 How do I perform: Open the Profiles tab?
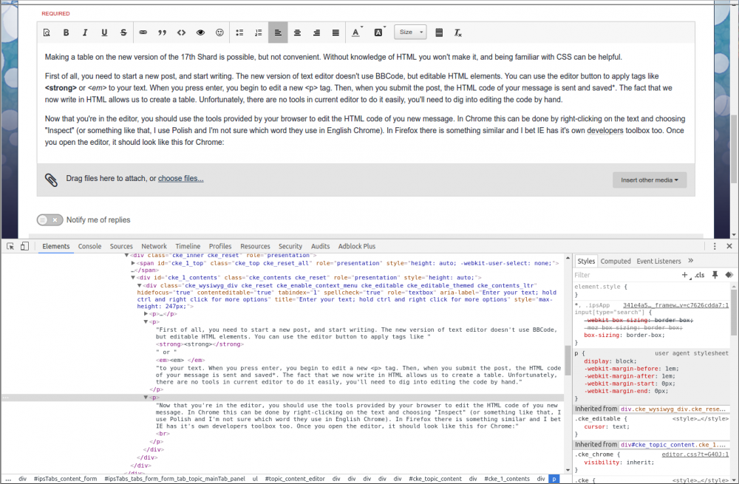point(220,246)
